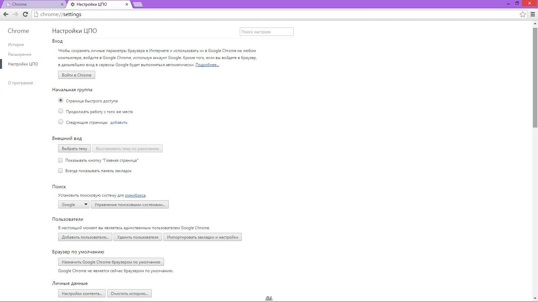Click Управление поисковыми системами... button
This screenshot has height=302, width=538.
(x=130, y=204)
